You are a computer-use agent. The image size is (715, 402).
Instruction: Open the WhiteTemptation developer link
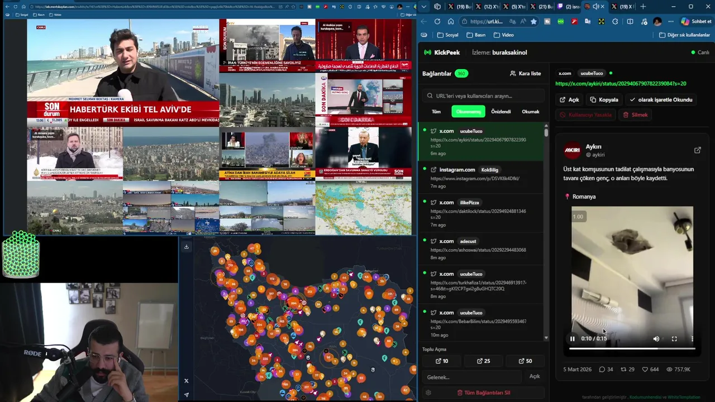click(x=684, y=398)
